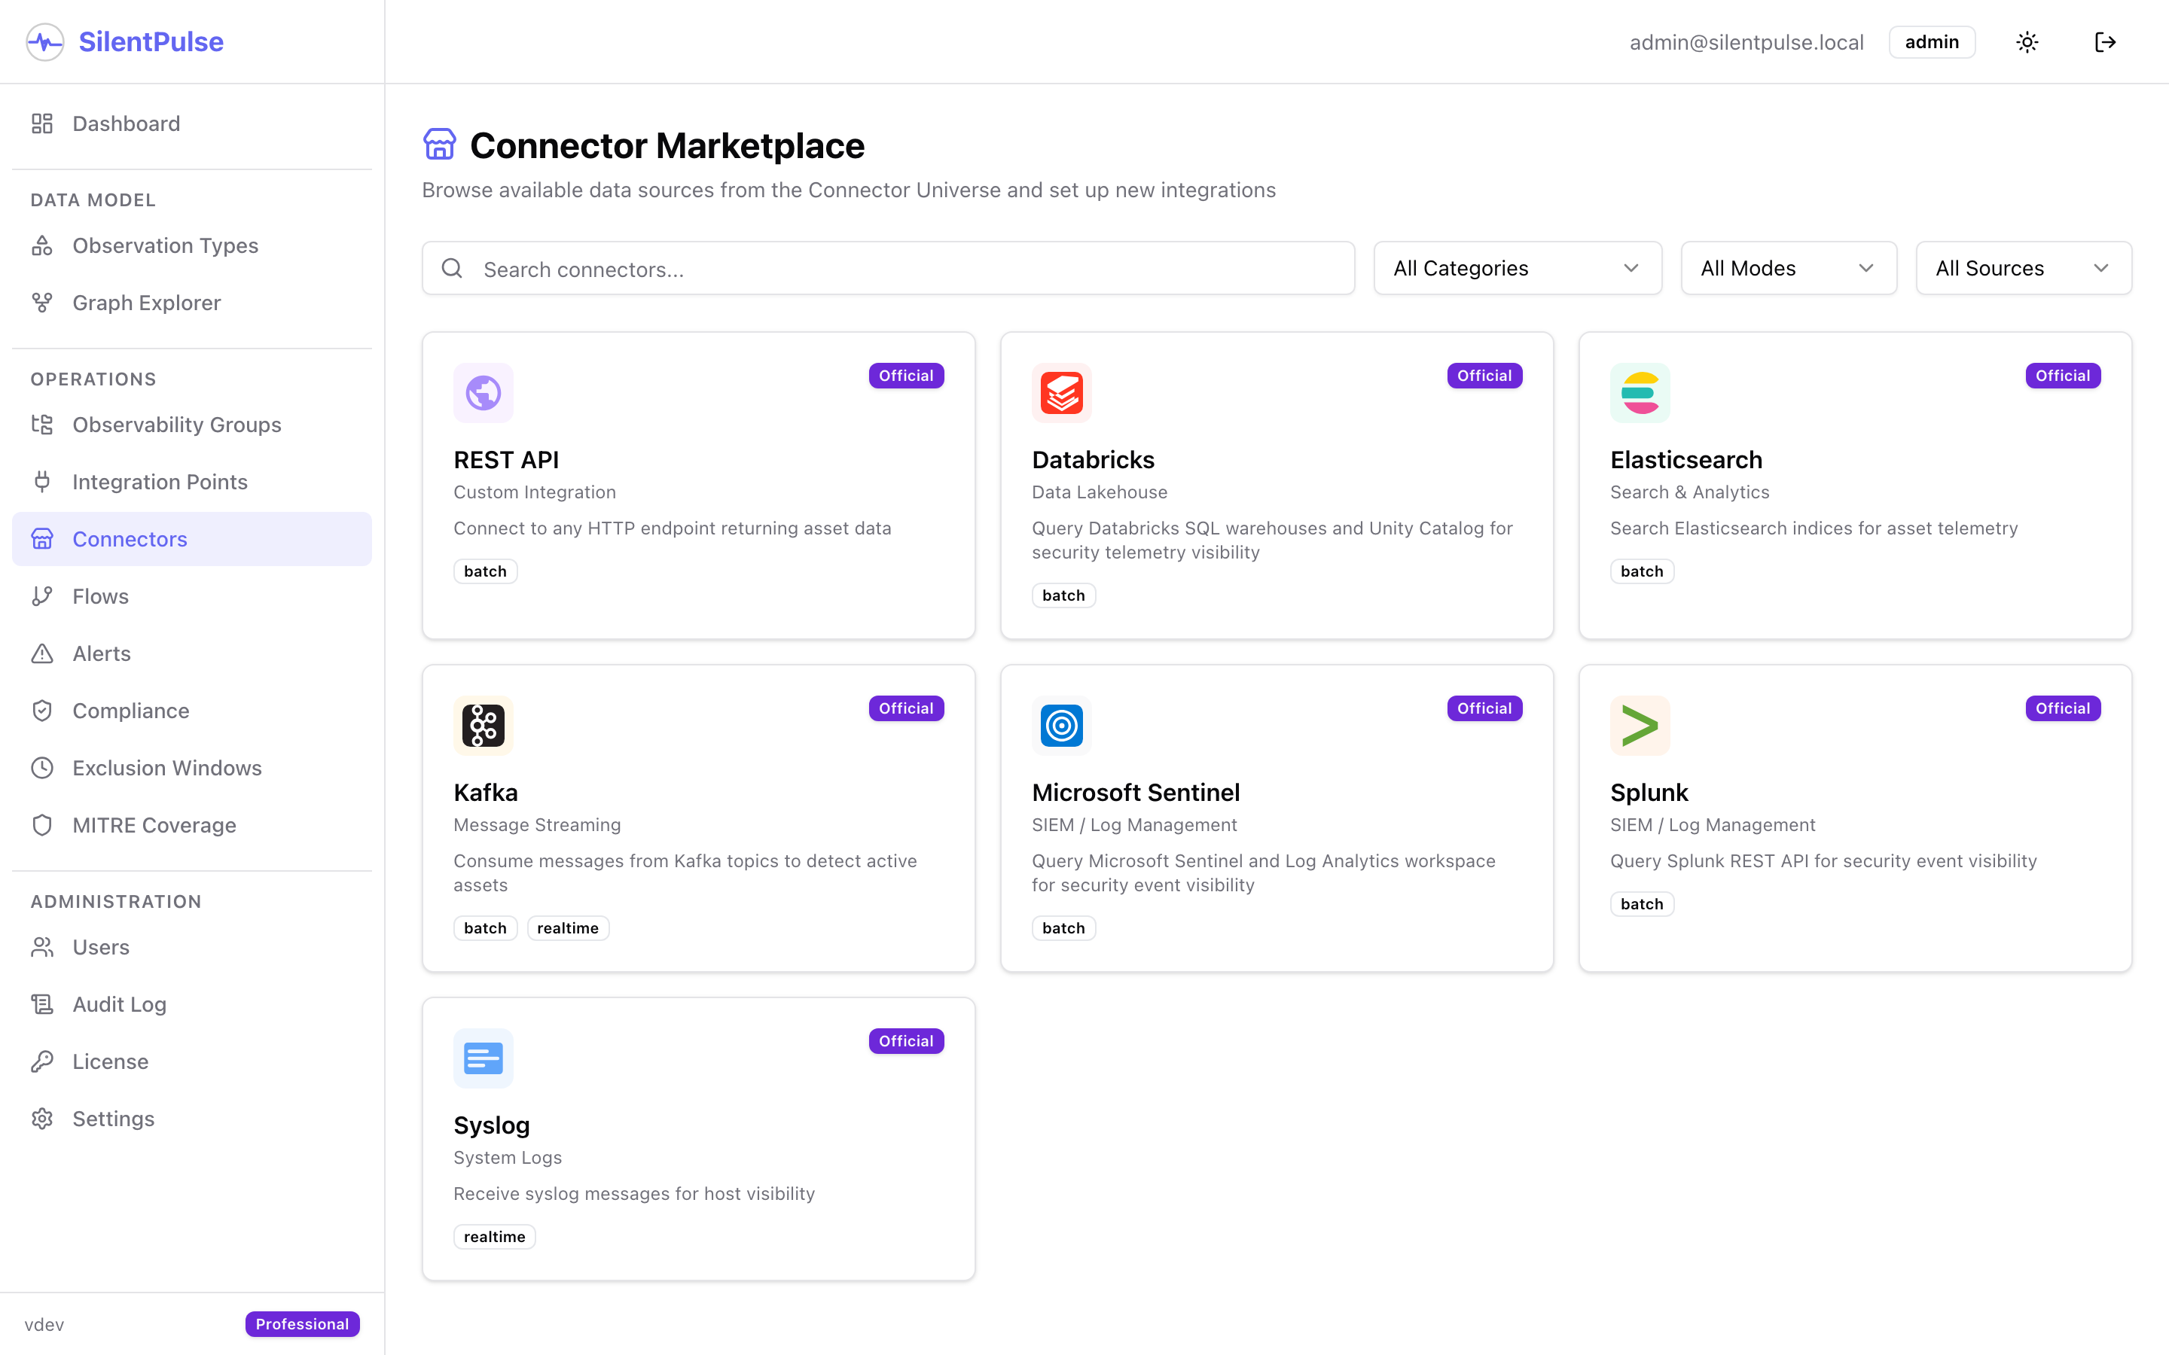Viewport: 2169px width, 1355px height.
Task: Open the Kafka connector title
Action: pos(485,792)
